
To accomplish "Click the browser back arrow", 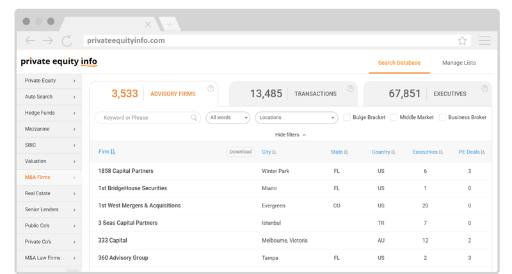I will pyautogui.click(x=30, y=40).
